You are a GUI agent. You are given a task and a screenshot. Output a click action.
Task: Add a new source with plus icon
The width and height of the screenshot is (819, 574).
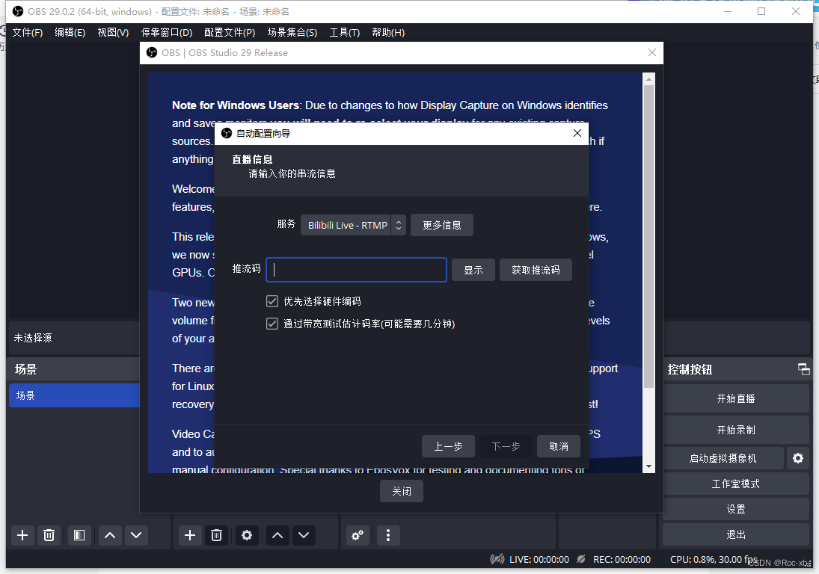tap(190, 535)
